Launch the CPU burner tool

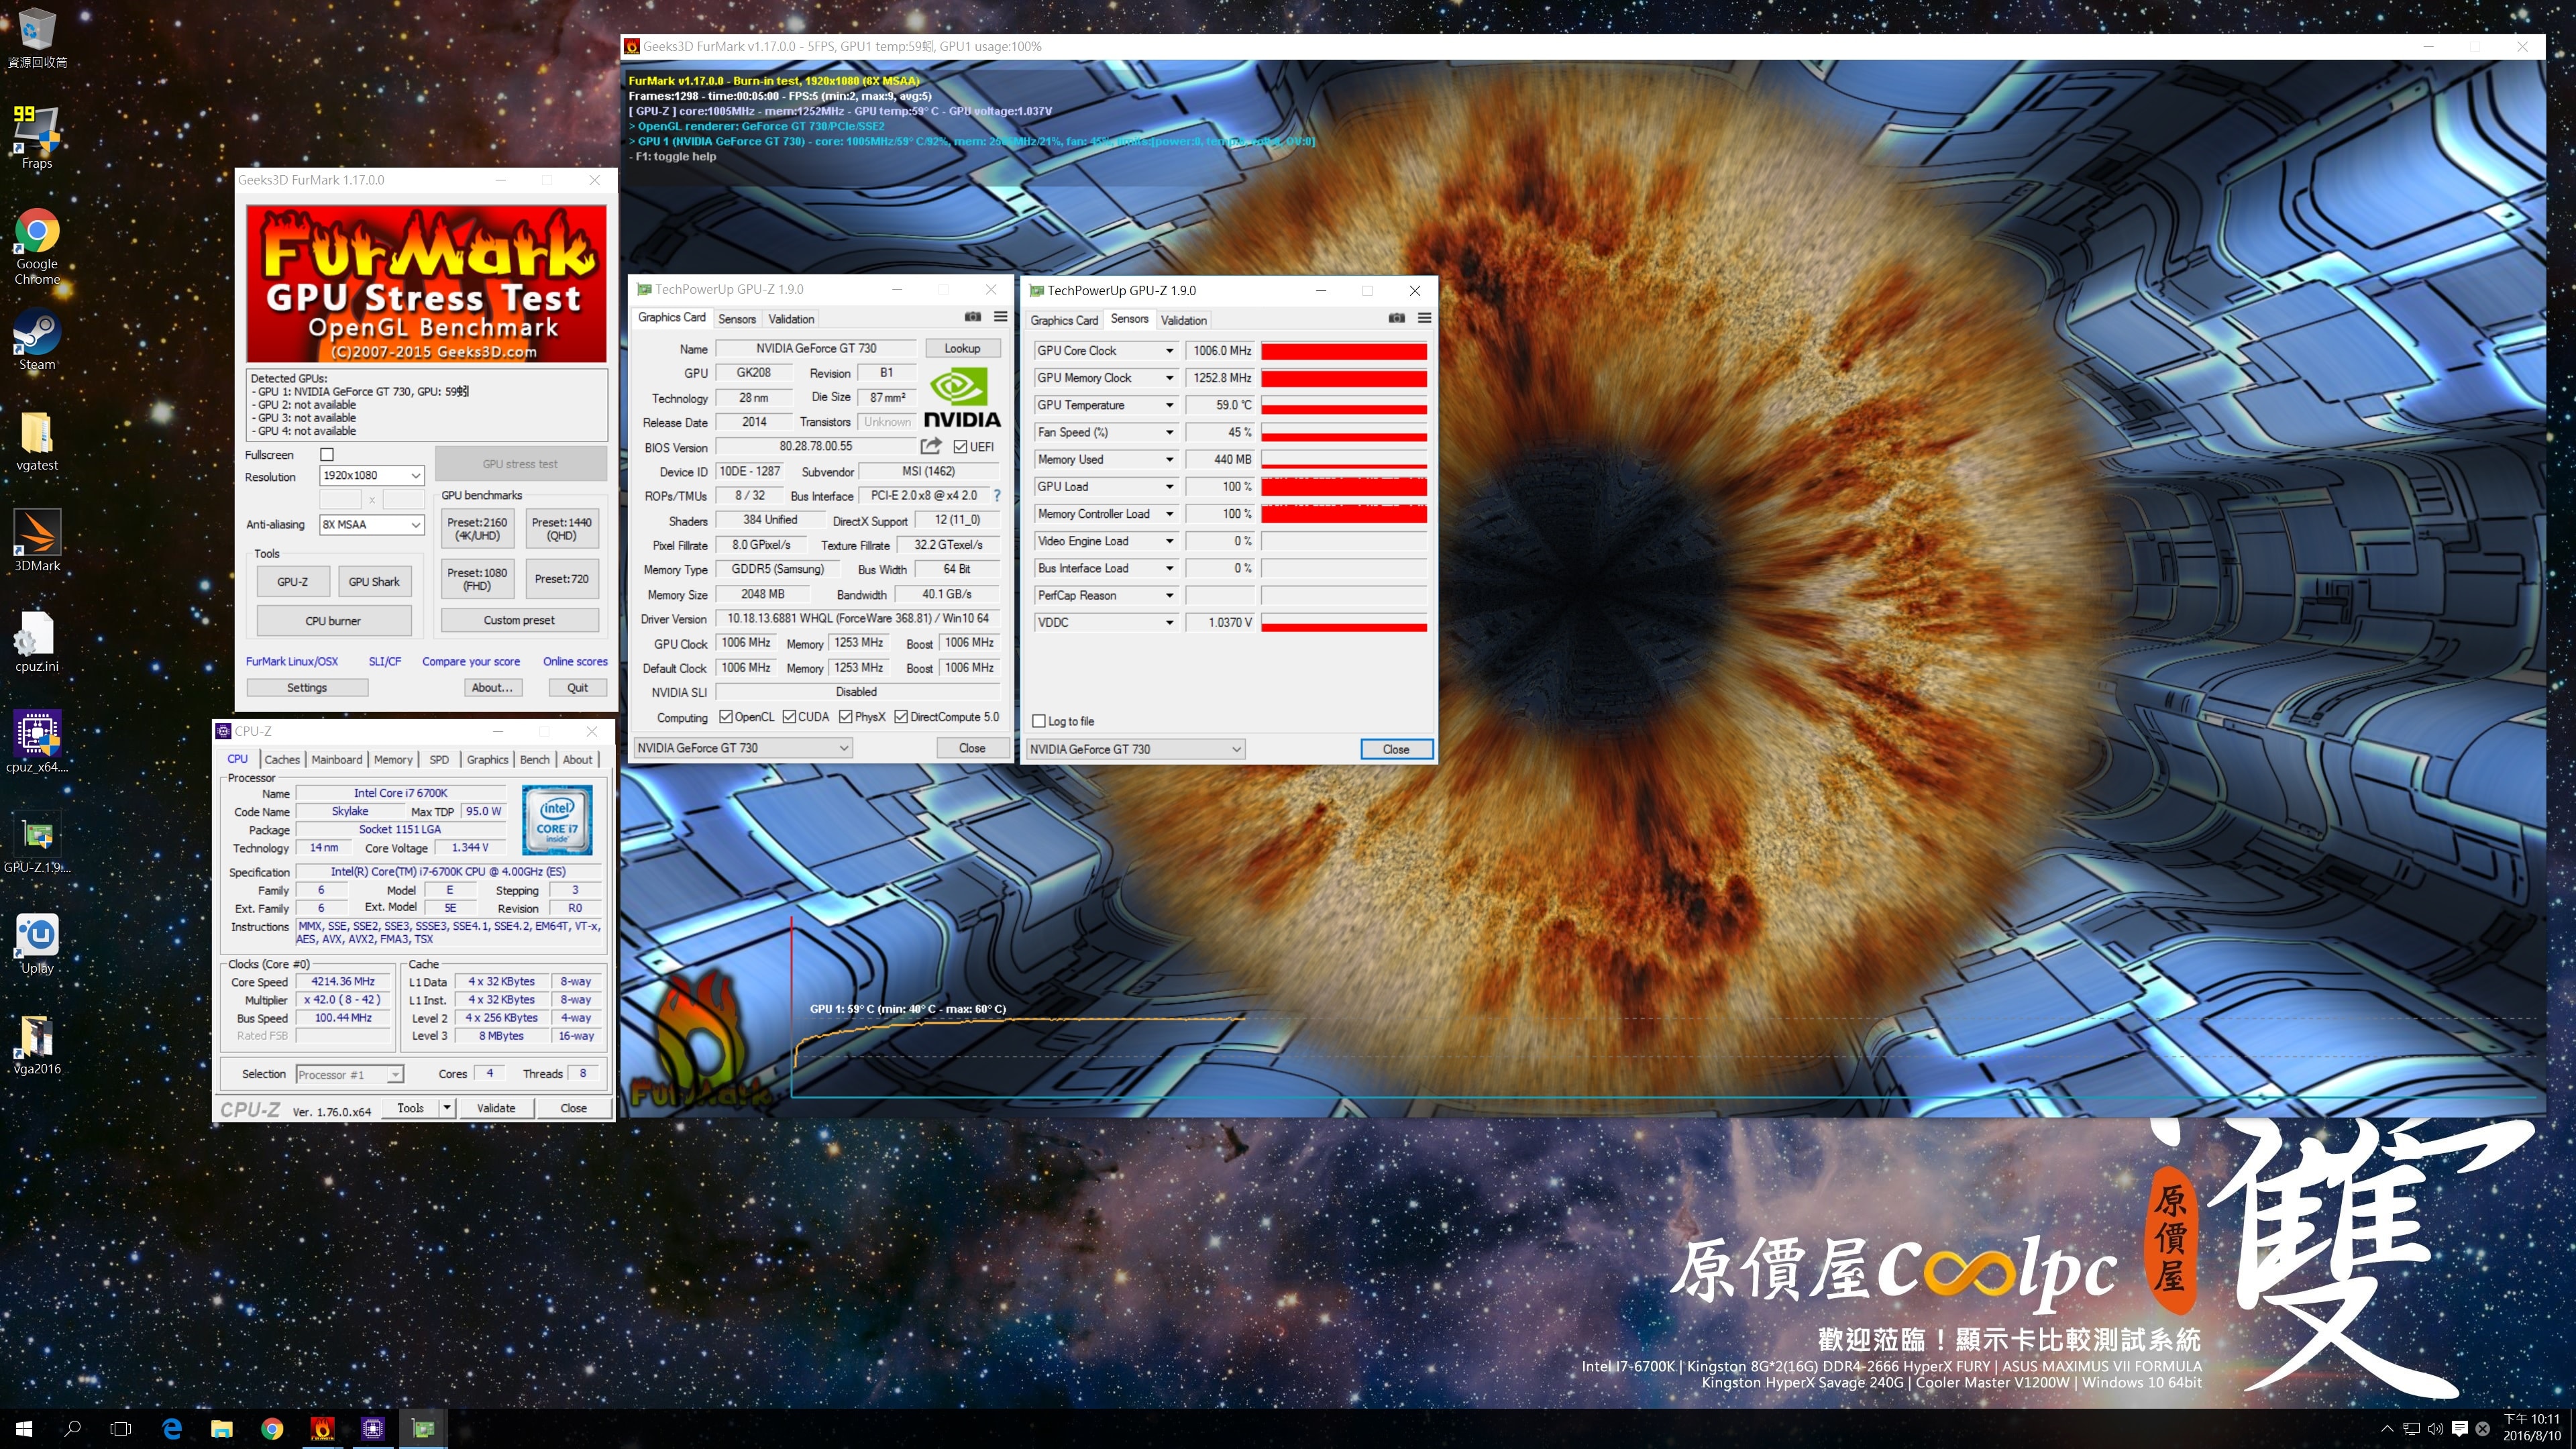(333, 621)
